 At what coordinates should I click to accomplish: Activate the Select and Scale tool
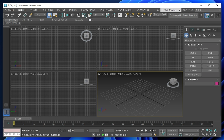coord(84,15)
